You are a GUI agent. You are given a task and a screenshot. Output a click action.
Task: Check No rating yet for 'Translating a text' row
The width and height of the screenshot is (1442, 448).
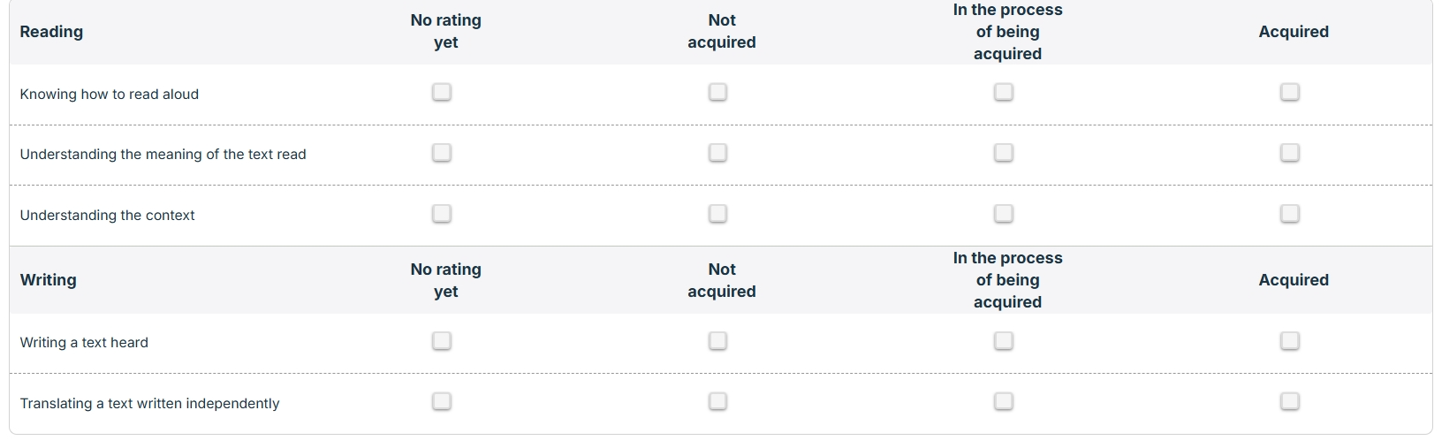[x=442, y=402]
